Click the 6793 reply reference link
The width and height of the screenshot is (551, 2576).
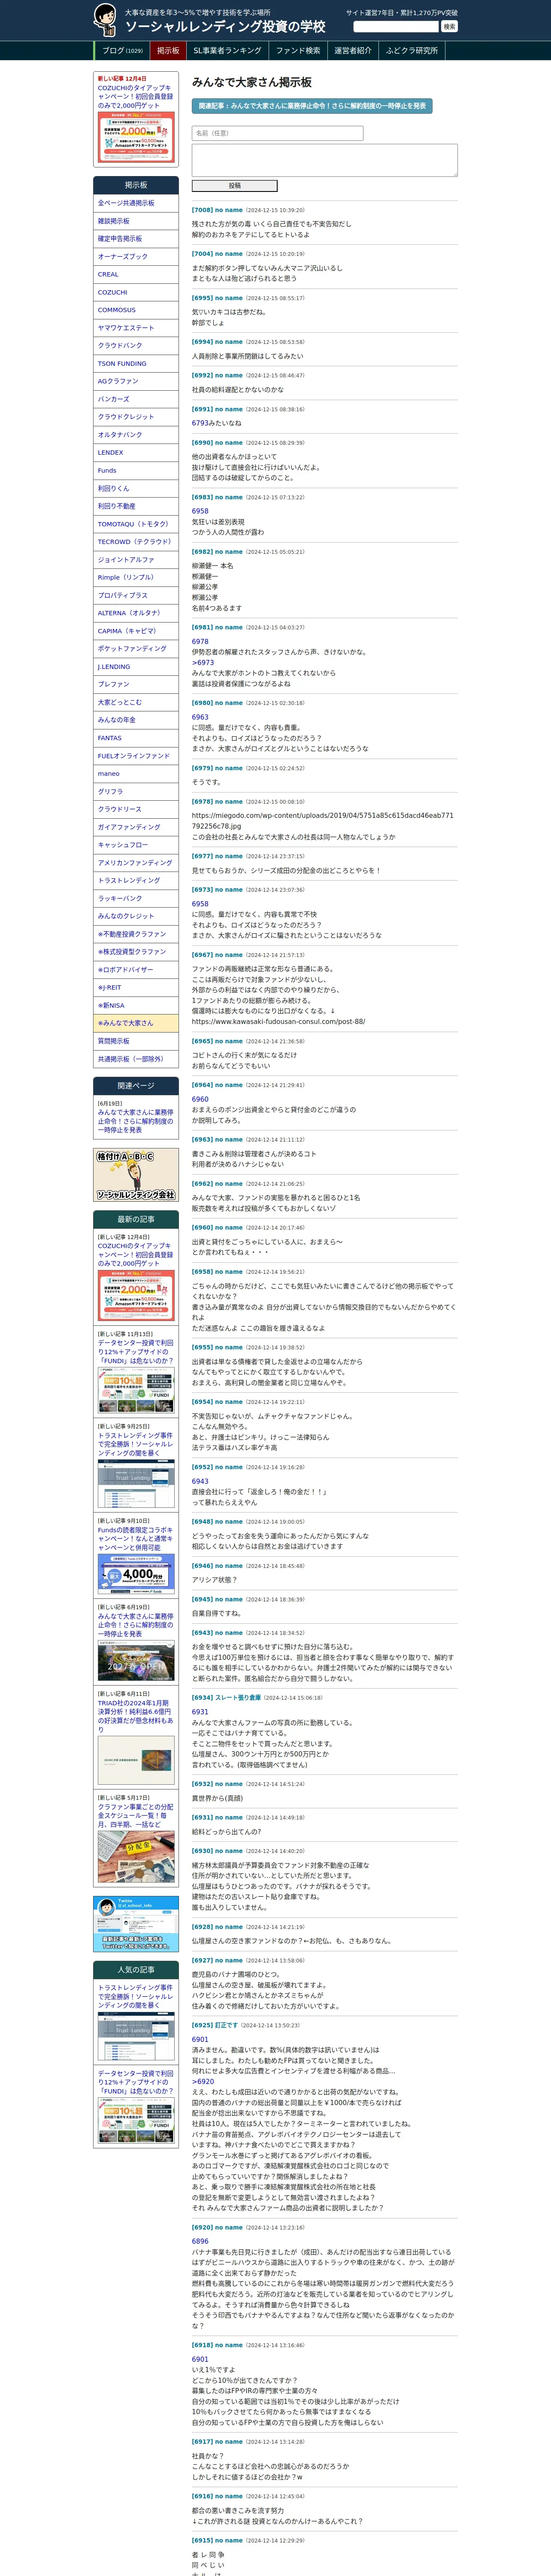(x=200, y=423)
